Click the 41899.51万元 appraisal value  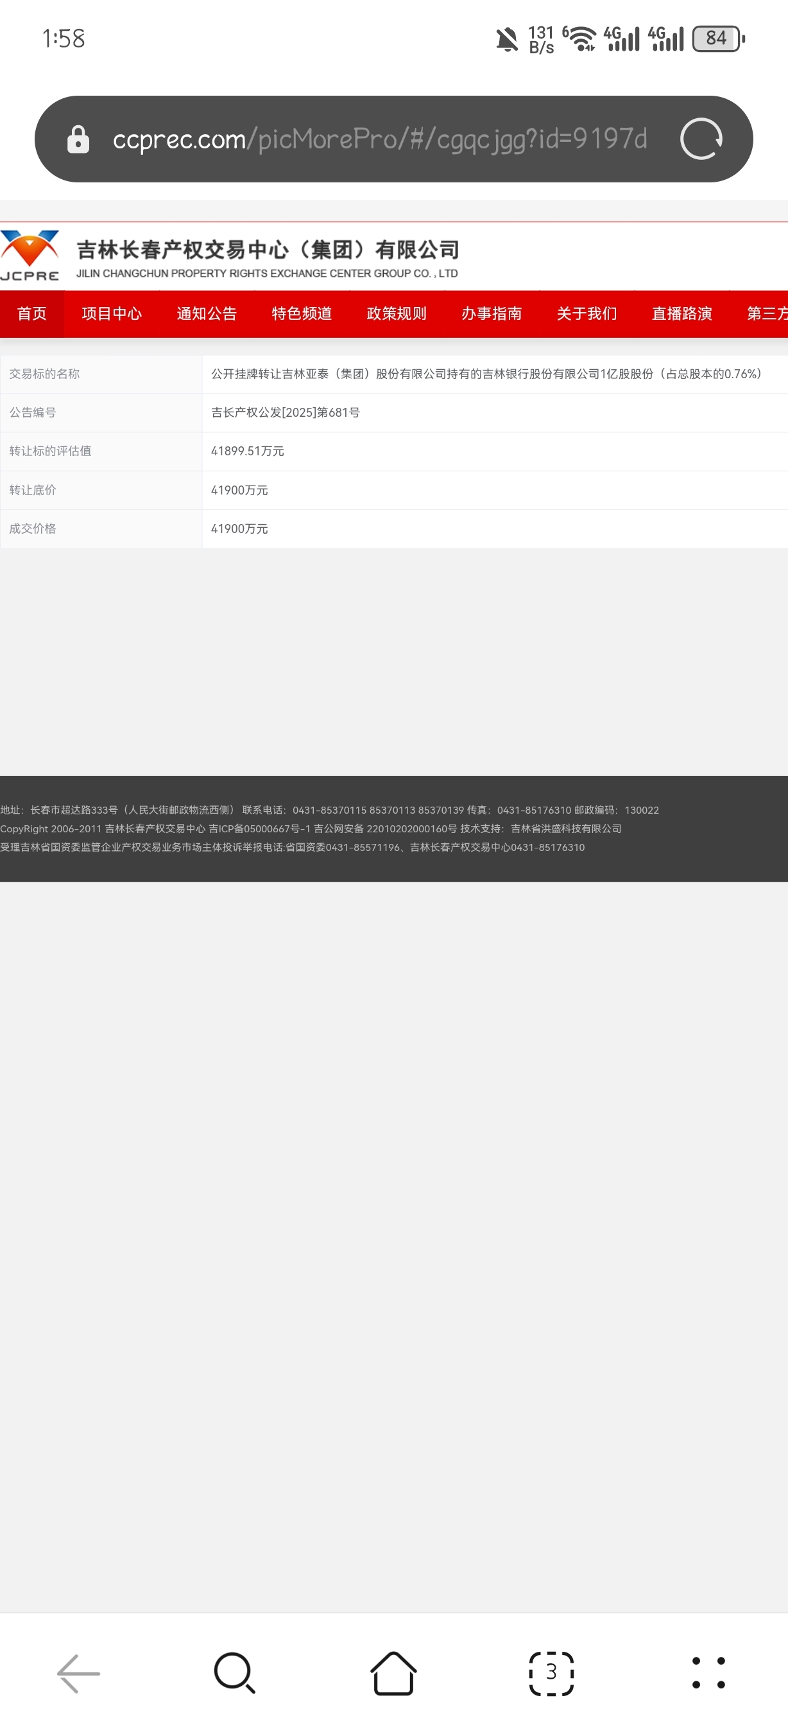(248, 451)
